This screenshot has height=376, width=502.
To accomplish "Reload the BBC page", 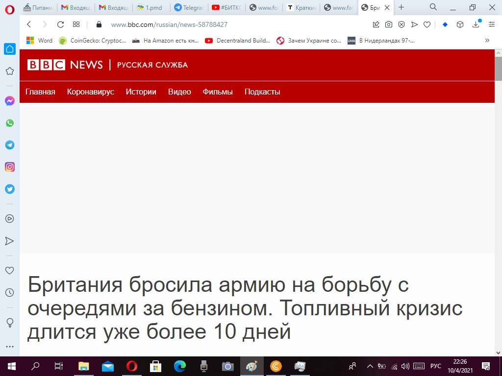I will 60,24.
